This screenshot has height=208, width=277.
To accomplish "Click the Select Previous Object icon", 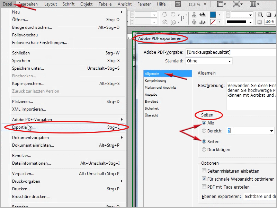I will [203, 15].
